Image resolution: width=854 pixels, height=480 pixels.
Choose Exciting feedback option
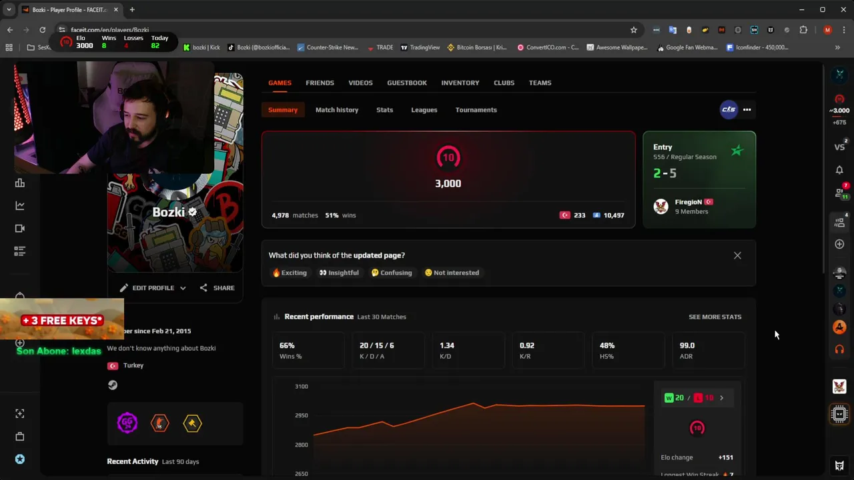[290, 273]
